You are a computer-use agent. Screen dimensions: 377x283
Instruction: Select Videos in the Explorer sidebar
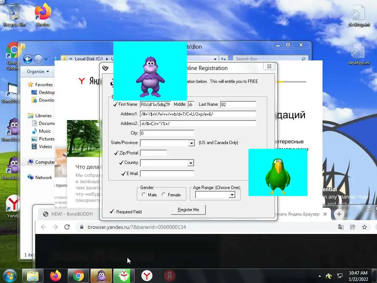pyautogui.click(x=42, y=147)
